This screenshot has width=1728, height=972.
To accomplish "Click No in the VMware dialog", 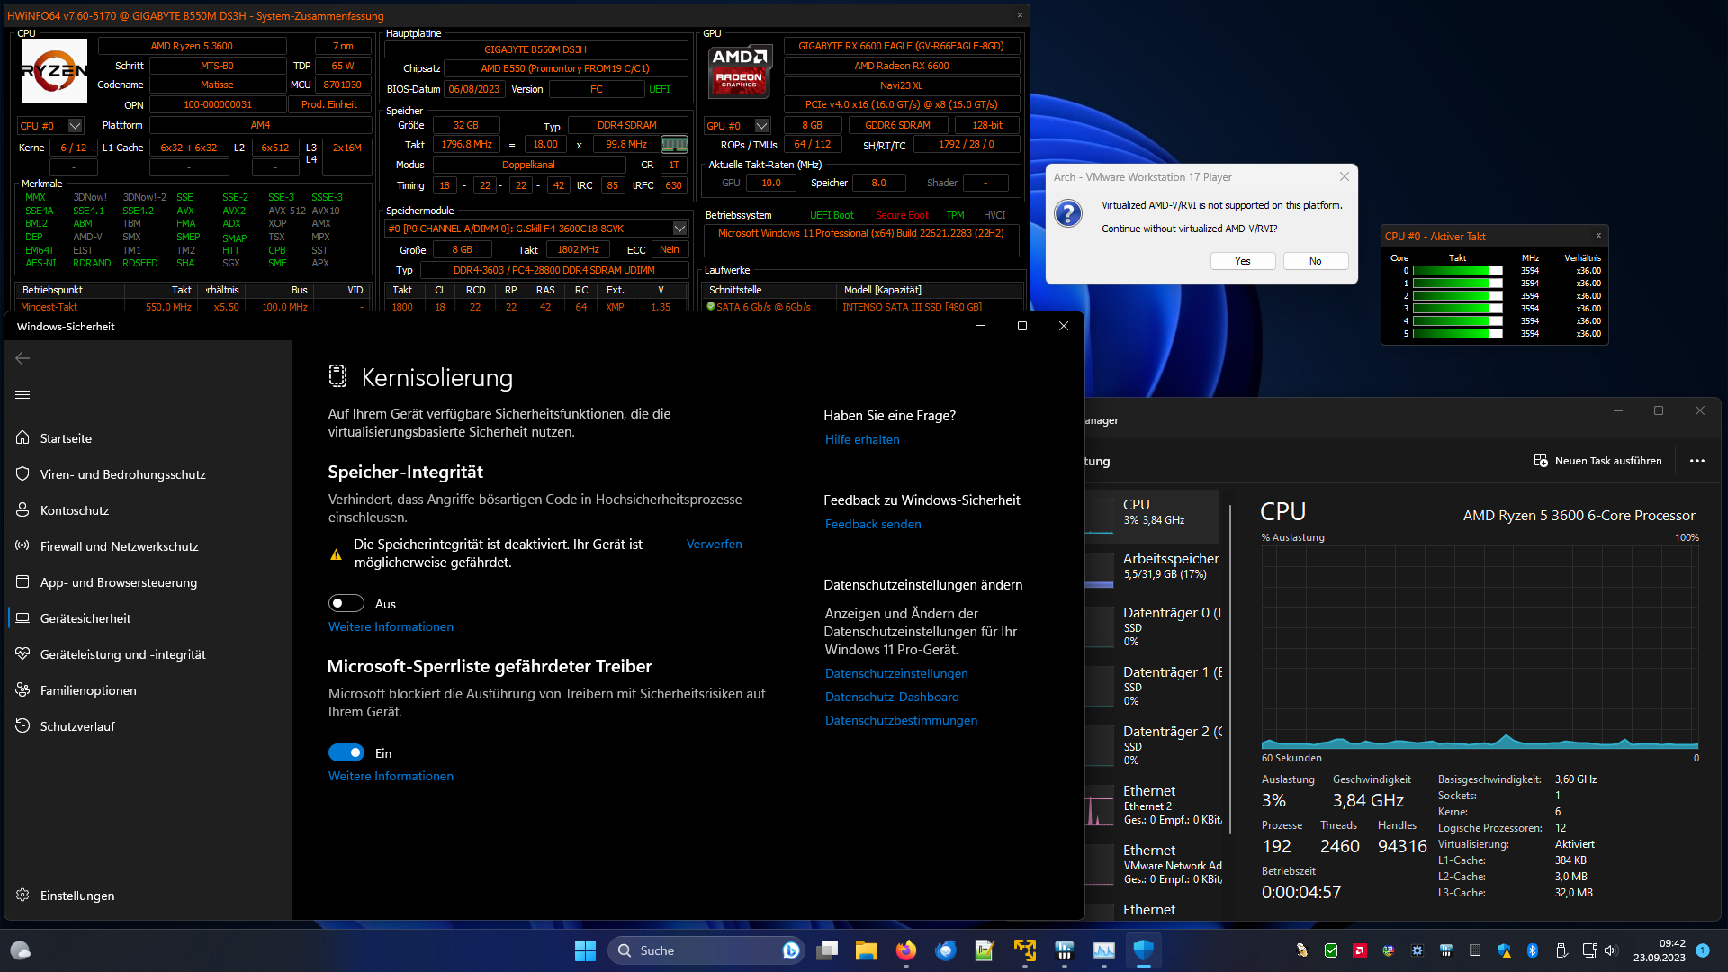I will 1316,261.
